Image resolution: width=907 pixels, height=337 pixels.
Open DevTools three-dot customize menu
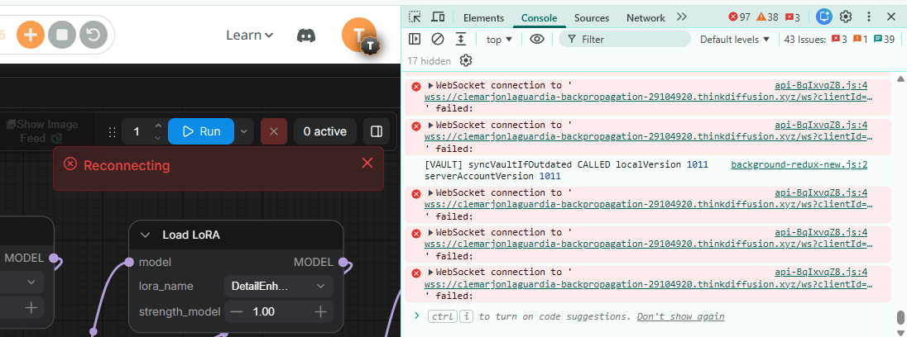click(x=868, y=17)
